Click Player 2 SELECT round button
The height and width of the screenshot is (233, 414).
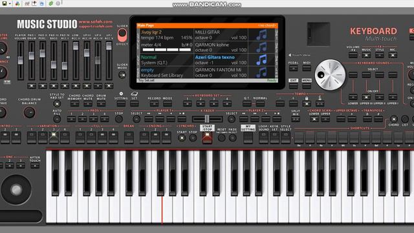coord(232,119)
